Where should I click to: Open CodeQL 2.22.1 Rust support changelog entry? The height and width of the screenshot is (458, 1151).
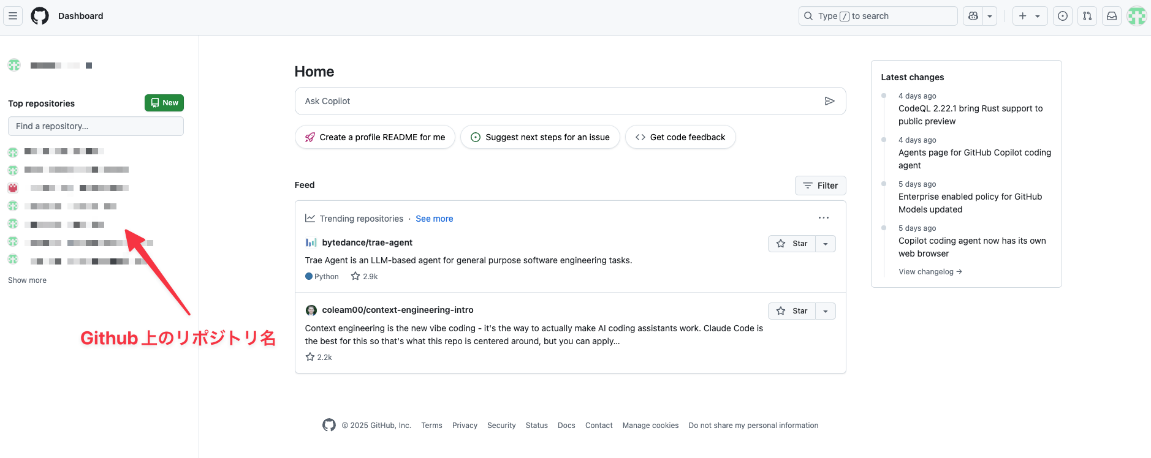pos(970,114)
